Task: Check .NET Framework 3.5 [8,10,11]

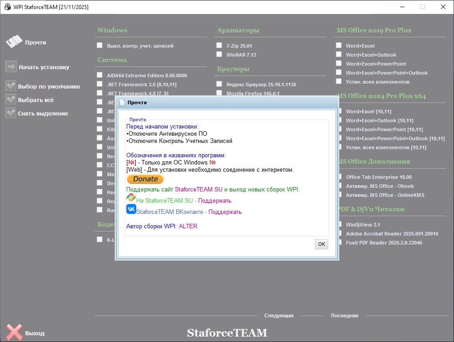Action: pos(100,84)
